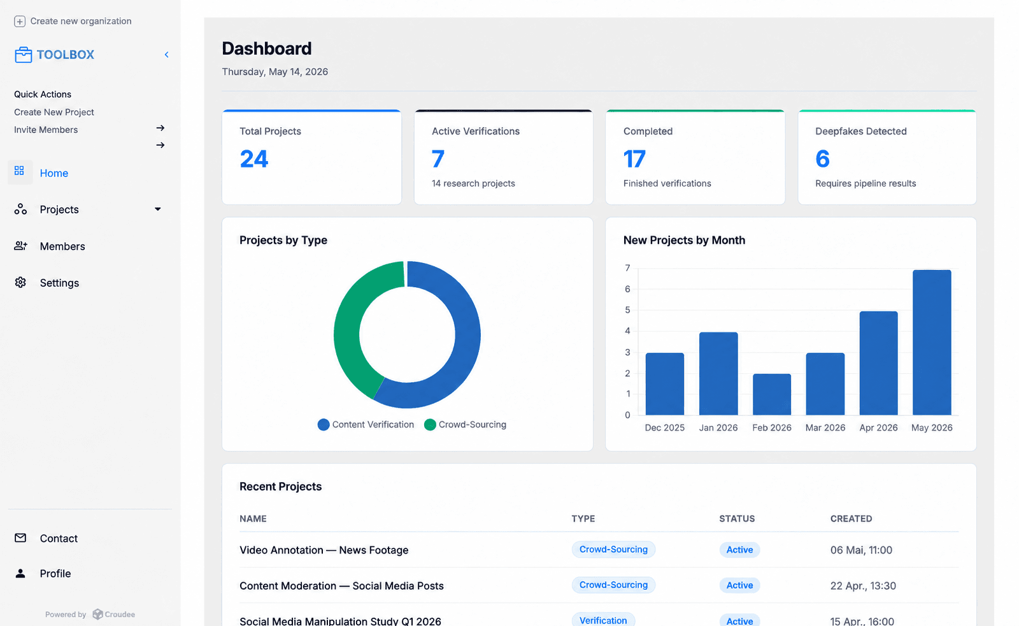This screenshot has height=626, width=1019.
Task: Open Video Annotation — News Footage project
Action: pyautogui.click(x=324, y=550)
